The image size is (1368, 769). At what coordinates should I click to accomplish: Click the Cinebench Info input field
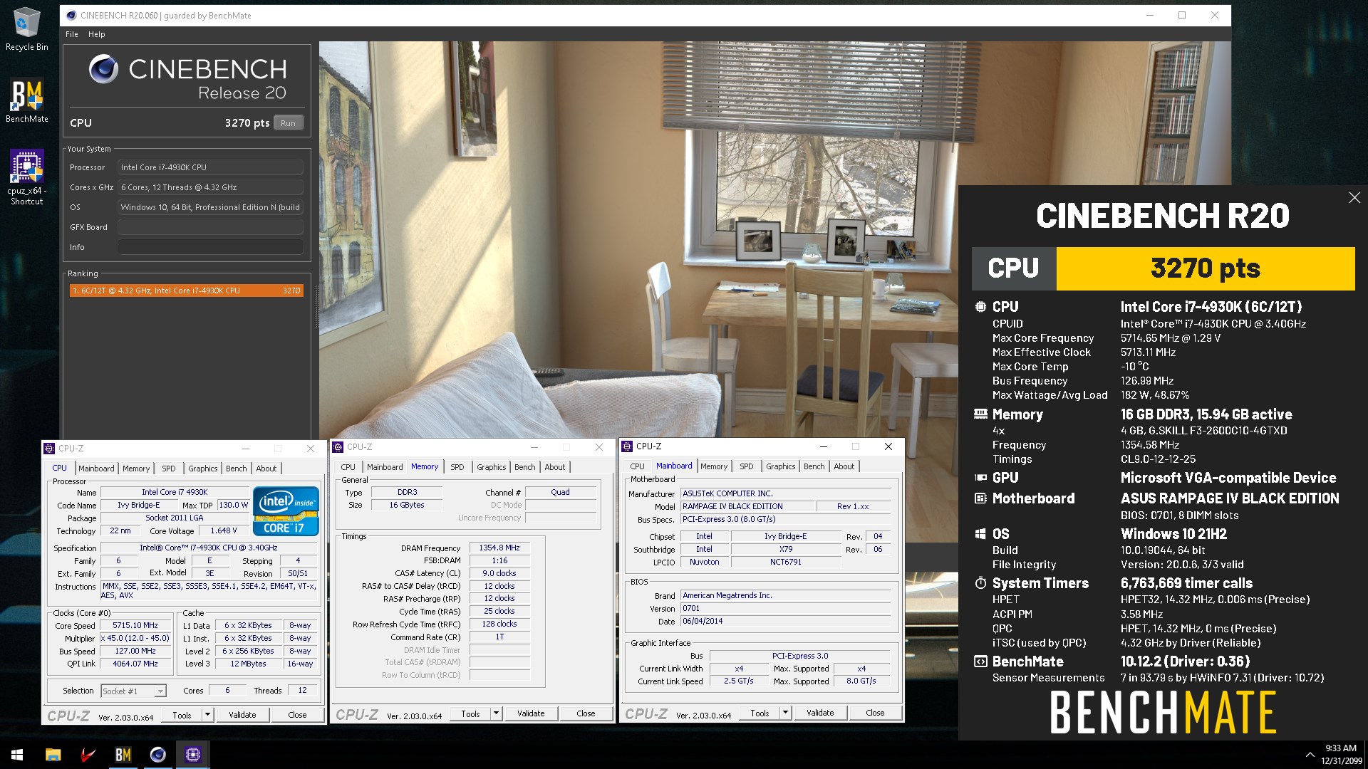coord(210,247)
